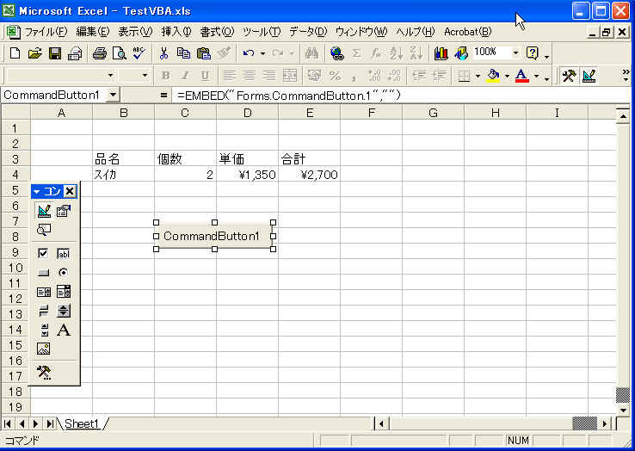Open More Controls in the Control Toolbox
The height and width of the screenshot is (451, 635).
44,373
